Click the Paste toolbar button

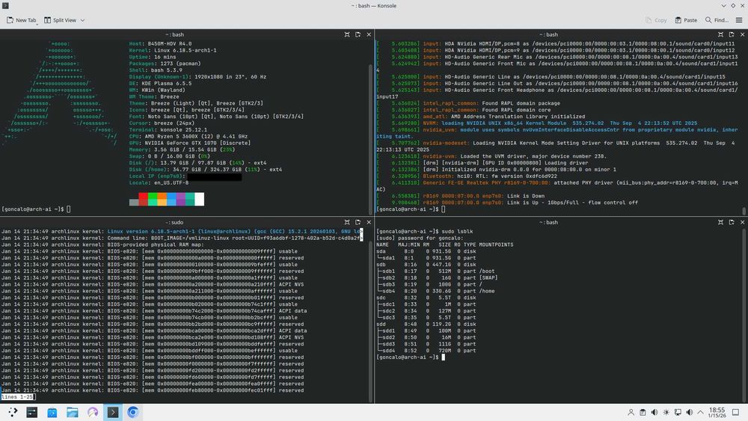coord(684,20)
